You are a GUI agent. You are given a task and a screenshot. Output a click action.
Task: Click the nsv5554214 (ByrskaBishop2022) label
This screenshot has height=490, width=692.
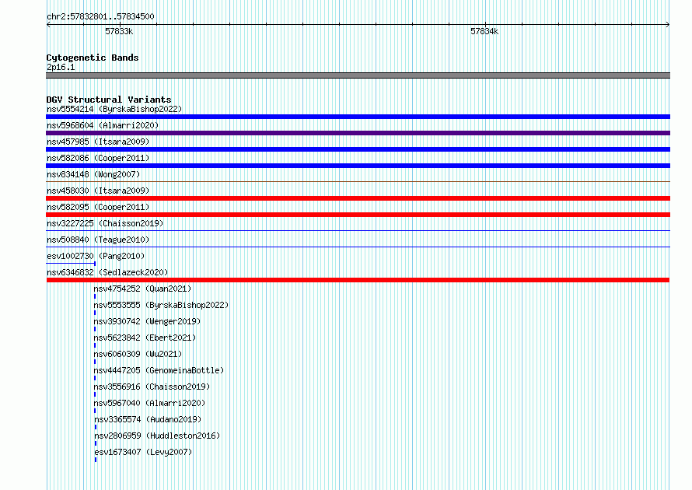[114, 109]
